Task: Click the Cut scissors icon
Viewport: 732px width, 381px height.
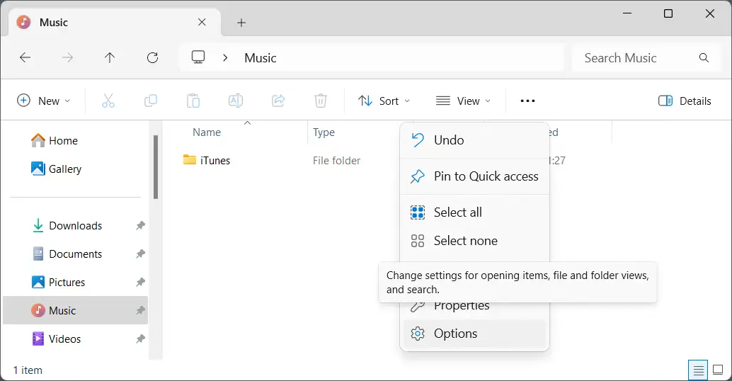Action: [108, 101]
